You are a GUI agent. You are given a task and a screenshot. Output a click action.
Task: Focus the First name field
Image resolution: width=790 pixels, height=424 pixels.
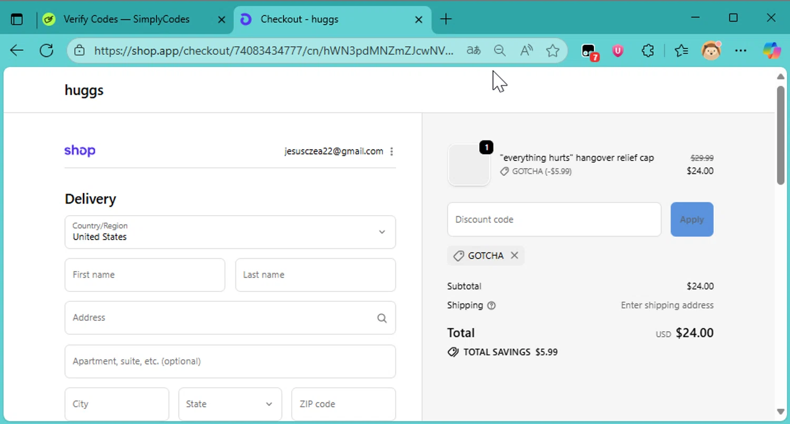click(x=145, y=275)
